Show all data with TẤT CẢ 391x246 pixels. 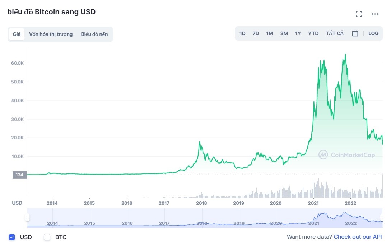(335, 33)
